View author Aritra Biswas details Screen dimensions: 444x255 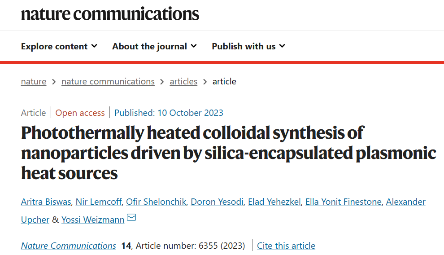pos(46,202)
